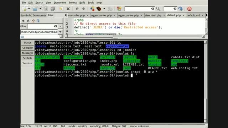The width and height of the screenshot is (228, 128).
Task: Clear the file browser Filter field
Action: [x=56, y=26]
